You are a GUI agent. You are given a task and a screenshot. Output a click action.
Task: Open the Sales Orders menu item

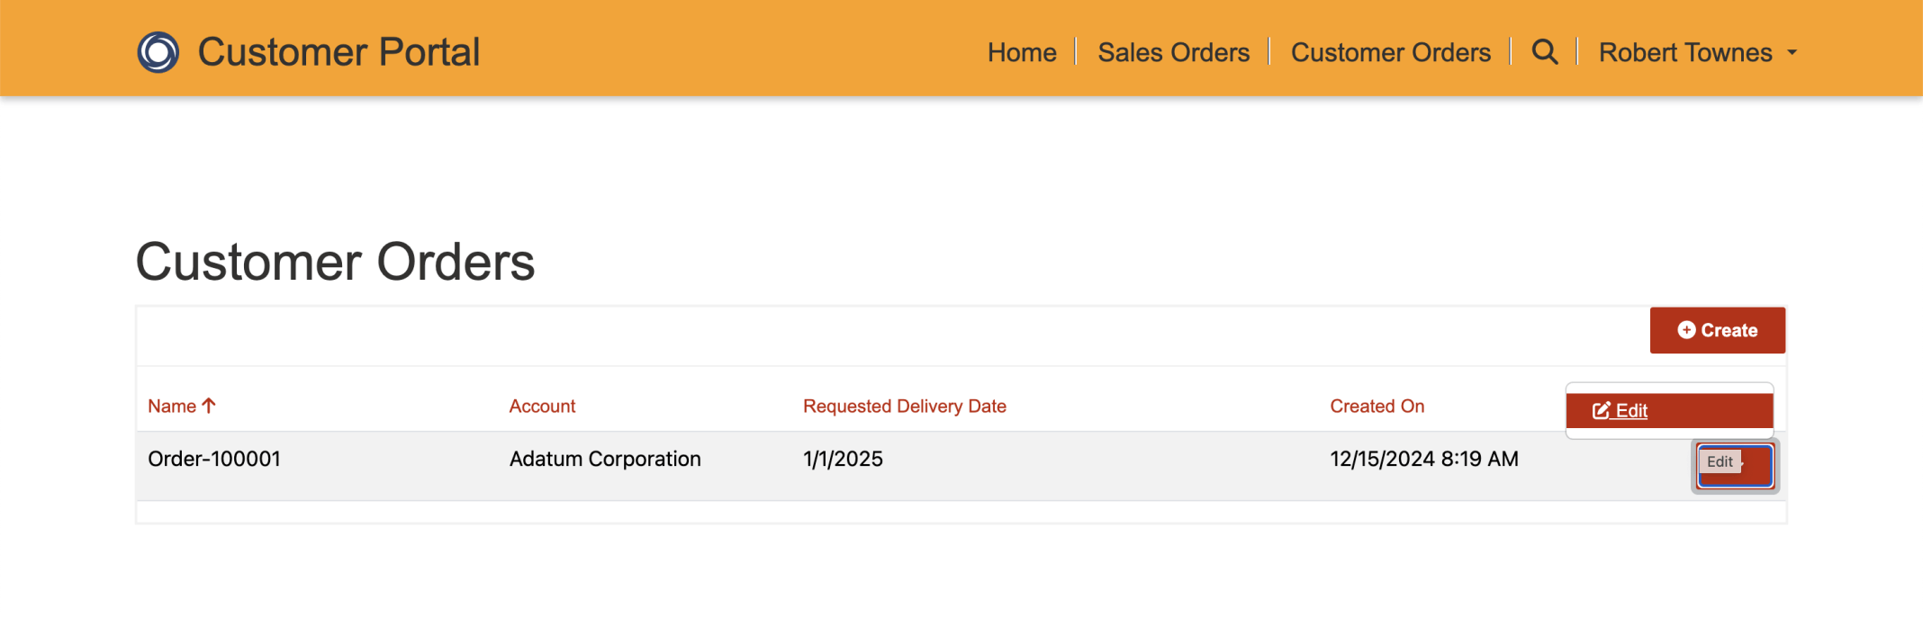pos(1173,52)
